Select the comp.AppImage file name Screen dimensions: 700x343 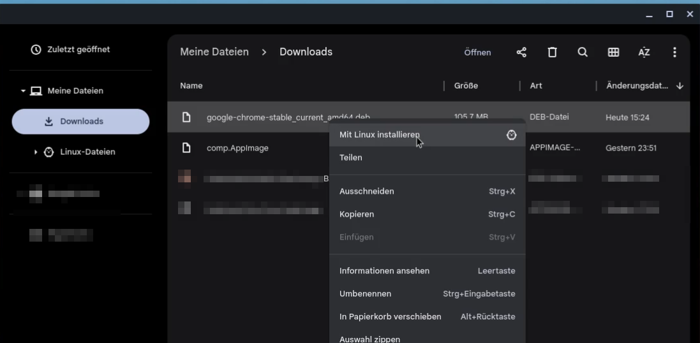[237, 148]
